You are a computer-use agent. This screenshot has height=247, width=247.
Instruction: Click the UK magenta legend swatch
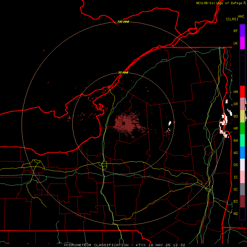242,43
